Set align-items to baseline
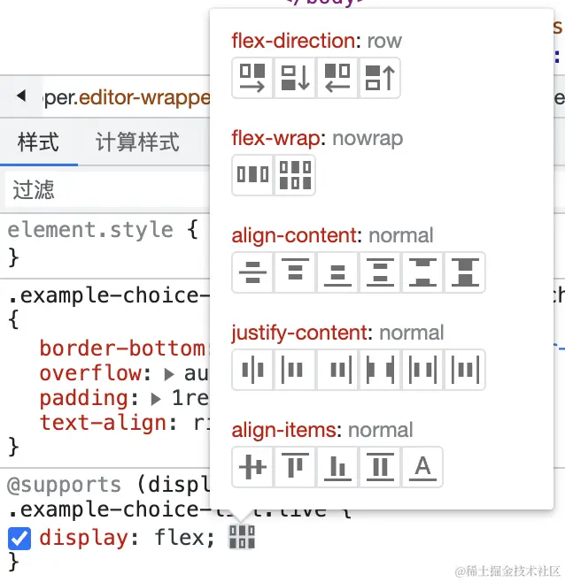Image resolution: width=565 pixels, height=582 pixels. pyautogui.click(x=422, y=467)
